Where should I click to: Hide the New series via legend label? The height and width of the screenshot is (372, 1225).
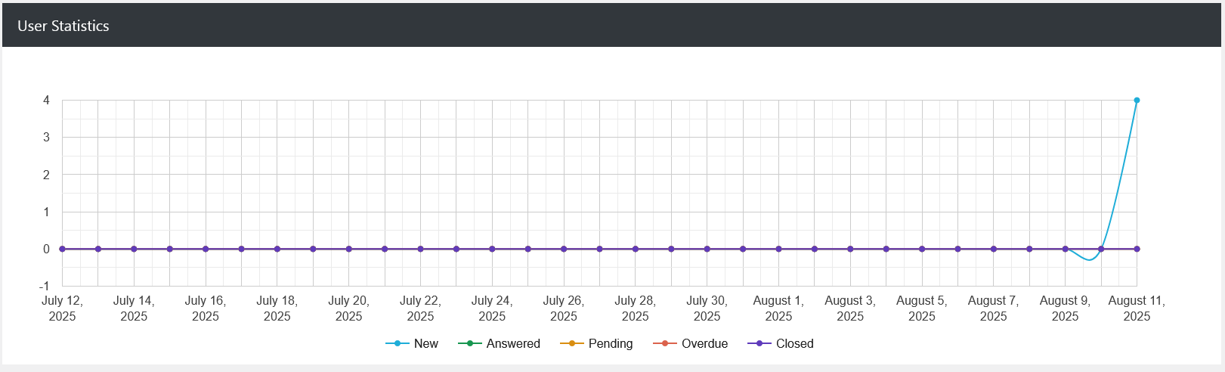pos(425,343)
